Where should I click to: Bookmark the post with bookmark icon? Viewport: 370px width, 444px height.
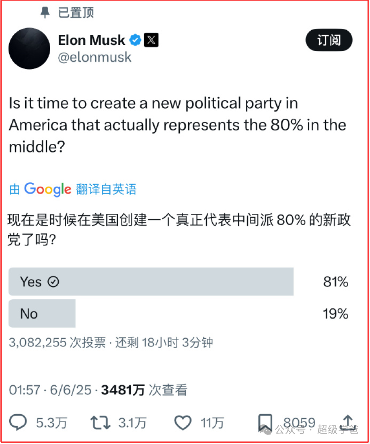coord(265,423)
